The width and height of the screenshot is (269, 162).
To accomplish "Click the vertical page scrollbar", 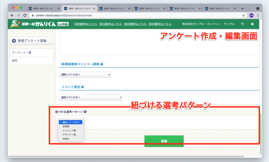I will (x=261, y=134).
